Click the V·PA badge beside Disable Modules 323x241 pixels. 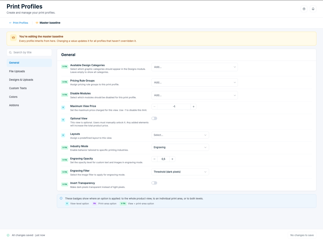65,95
